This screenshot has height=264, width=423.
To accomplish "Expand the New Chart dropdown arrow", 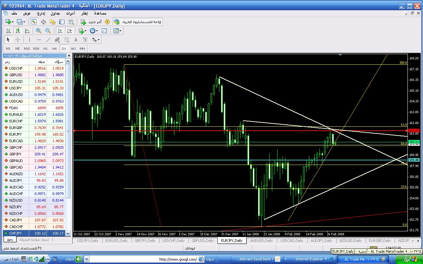I will tap(13, 22).
